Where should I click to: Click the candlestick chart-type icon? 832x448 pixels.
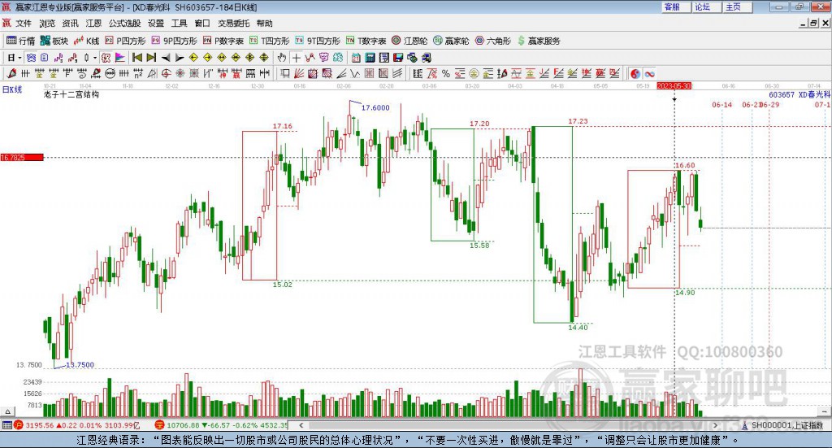86,58
